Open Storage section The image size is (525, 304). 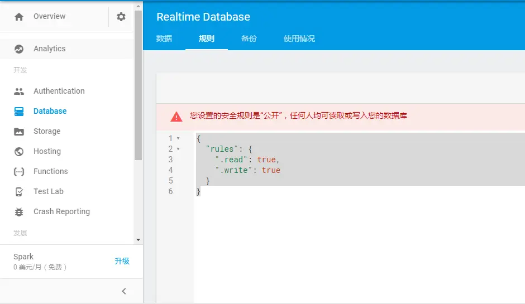(x=47, y=131)
